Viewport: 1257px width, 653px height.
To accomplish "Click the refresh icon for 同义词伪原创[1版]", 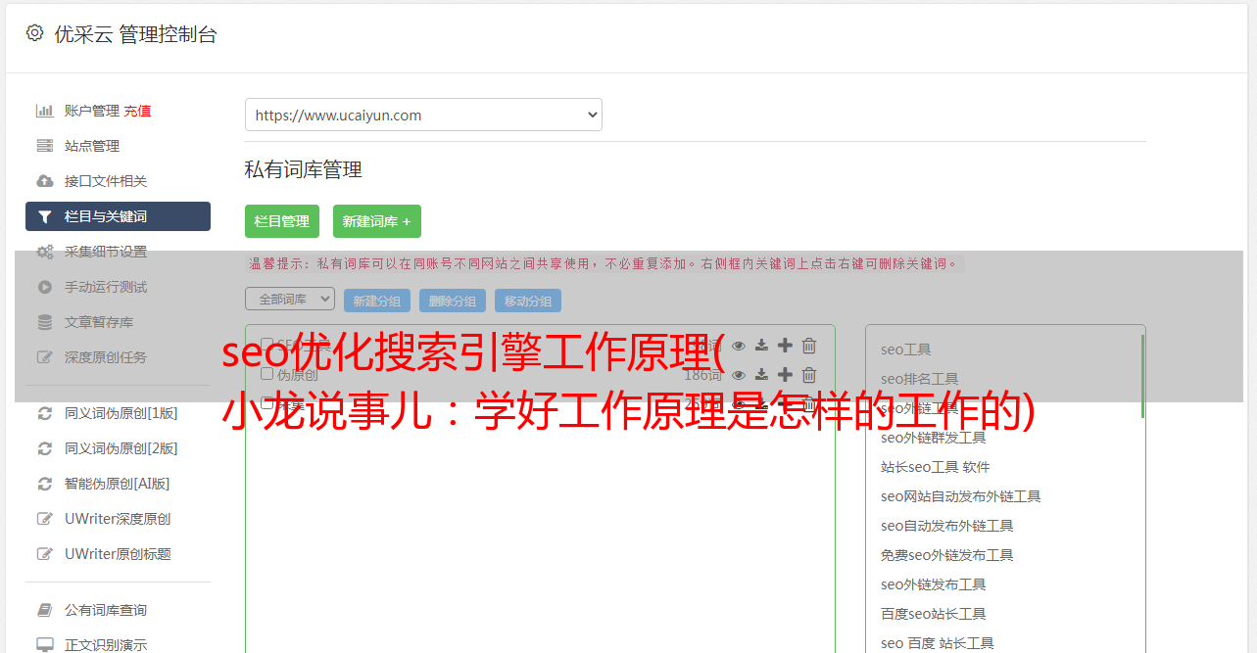I will (44, 413).
